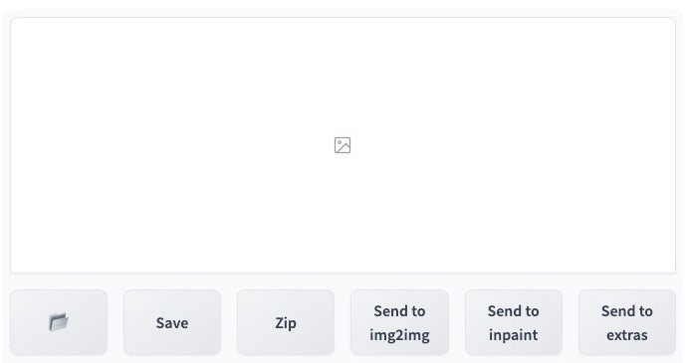689x363 pixels.
Task: Select the picture icon in the empty gallery
Action: click(x=343, y=145)
